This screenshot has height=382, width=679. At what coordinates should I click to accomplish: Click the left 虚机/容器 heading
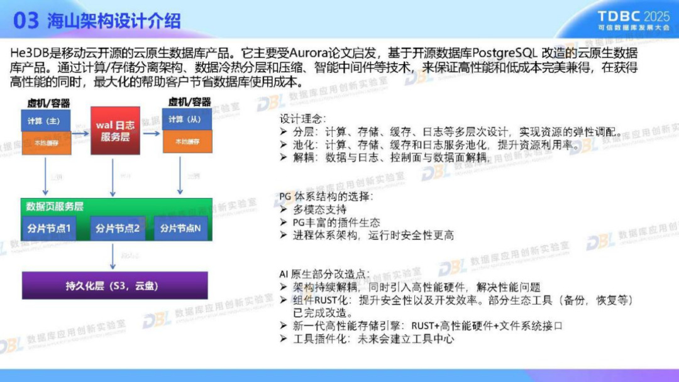click(48, 103)
